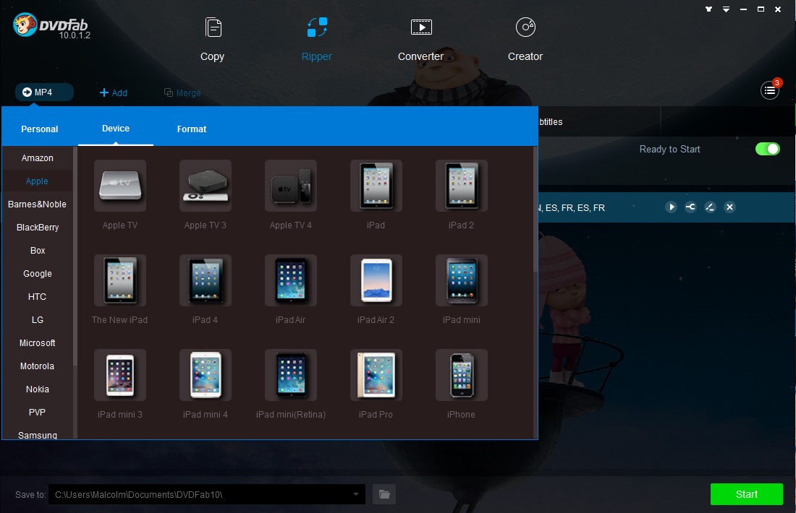796x513 pixels.
Task: Select Barnes&Noble in the brand list
Action: [38, 204]
